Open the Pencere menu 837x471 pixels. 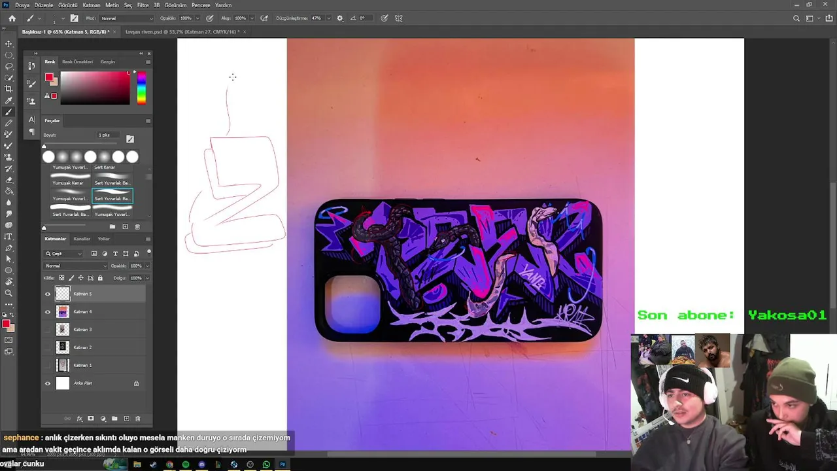(x=201, y=5)
